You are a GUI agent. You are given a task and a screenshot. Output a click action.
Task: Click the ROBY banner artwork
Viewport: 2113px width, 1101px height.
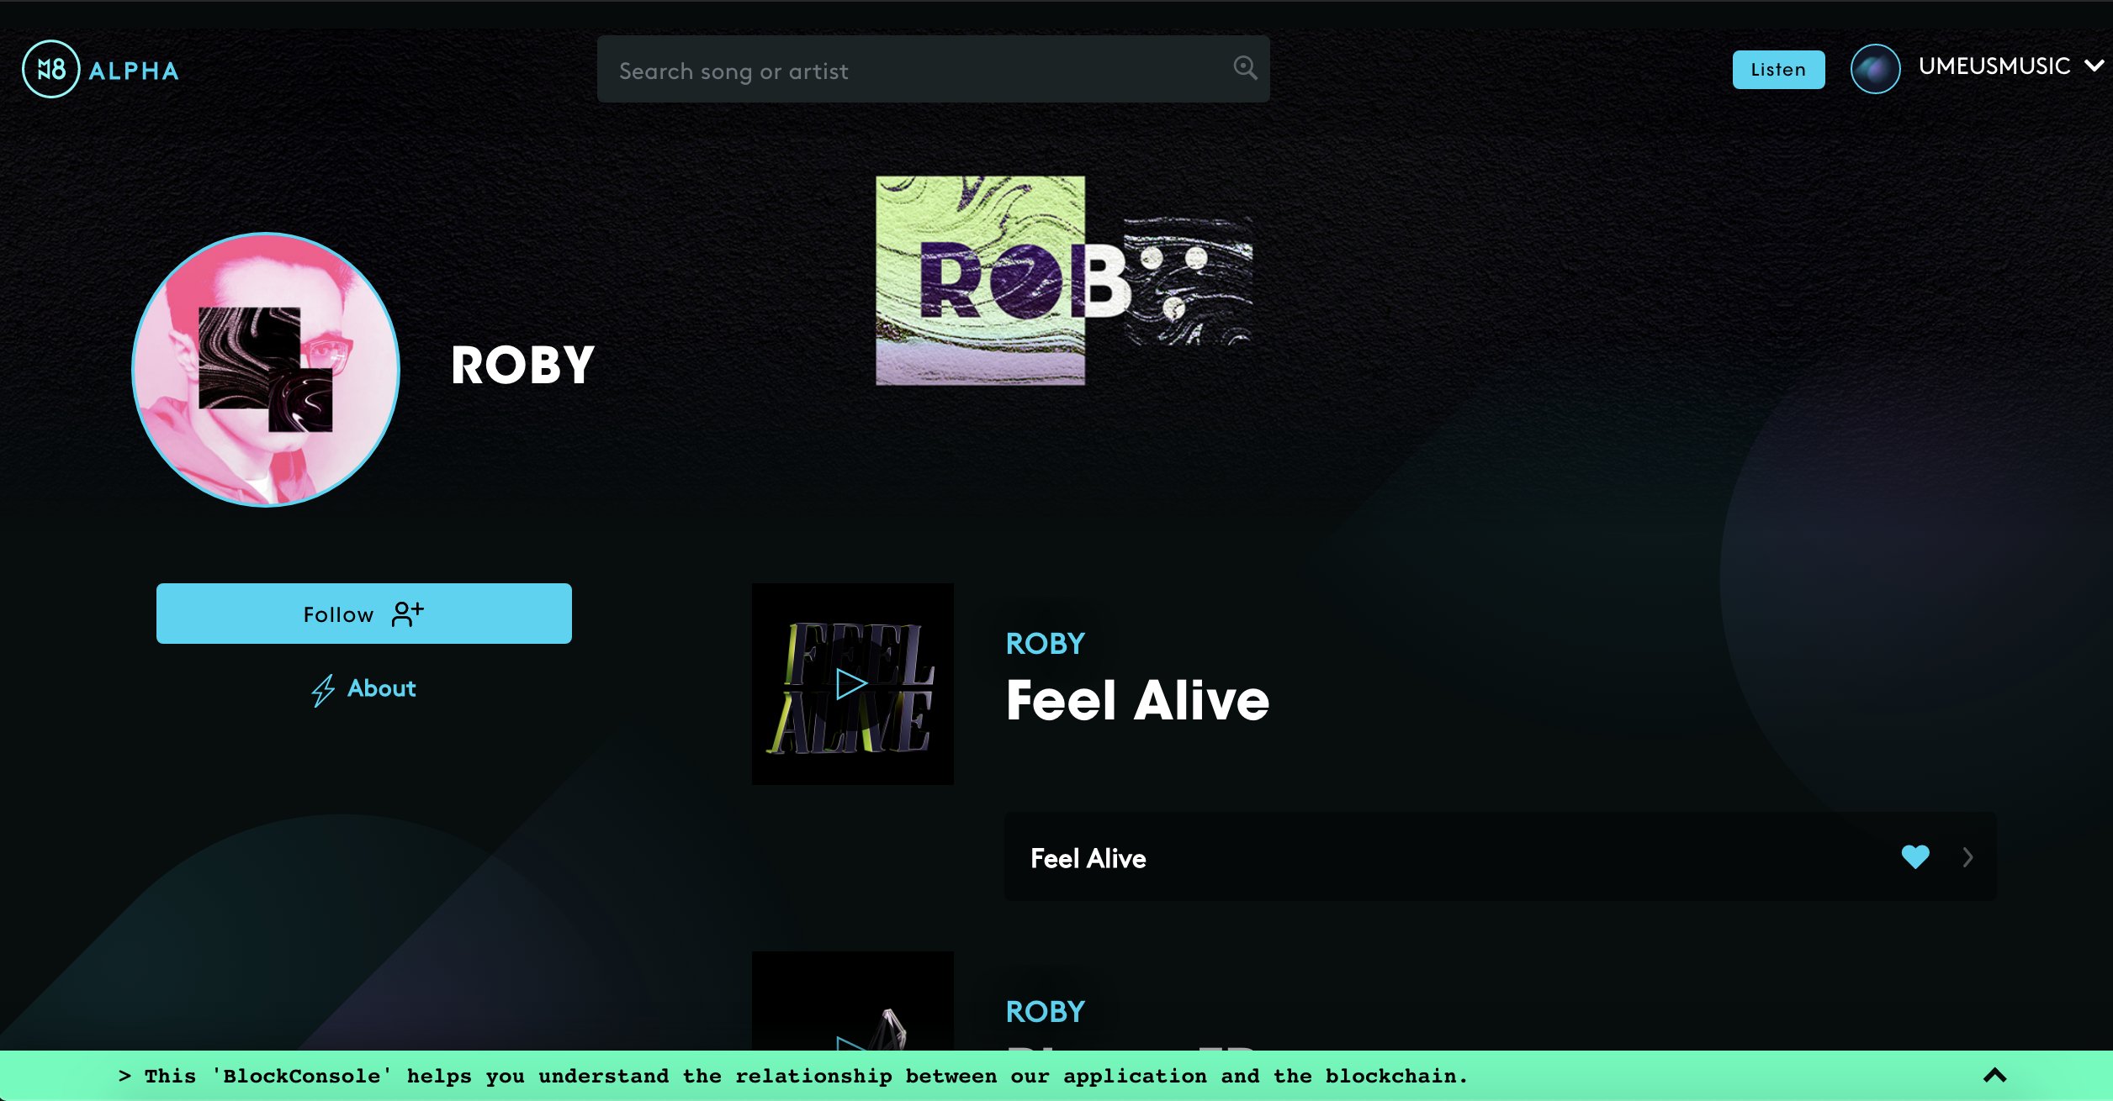(1064, 281)
